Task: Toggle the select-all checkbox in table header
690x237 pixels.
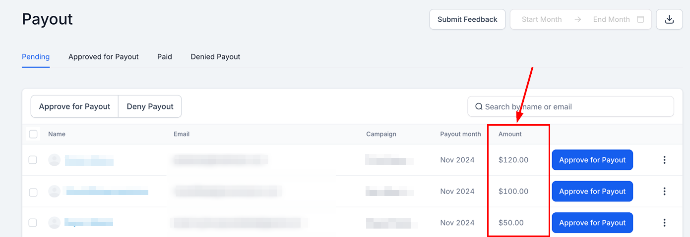Action: point(33,134)
